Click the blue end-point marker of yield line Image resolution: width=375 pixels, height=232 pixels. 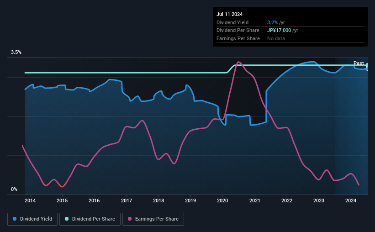tap(367, 69)
